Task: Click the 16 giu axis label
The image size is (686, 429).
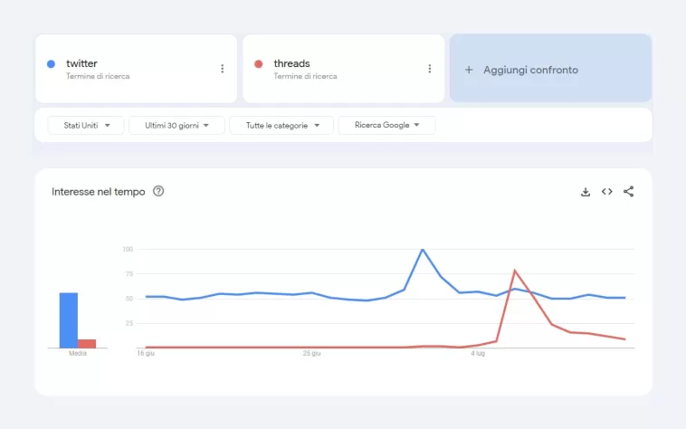Action: [146, 353]
